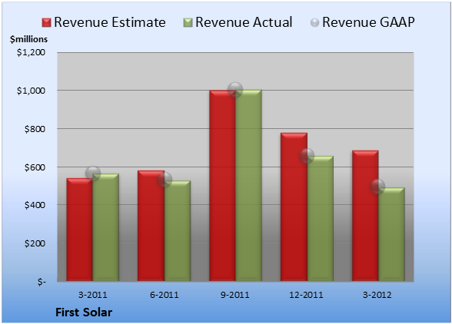452x324 pixels.
Task: Click the 9-2011 quarter label
Action: click(235, 295)
